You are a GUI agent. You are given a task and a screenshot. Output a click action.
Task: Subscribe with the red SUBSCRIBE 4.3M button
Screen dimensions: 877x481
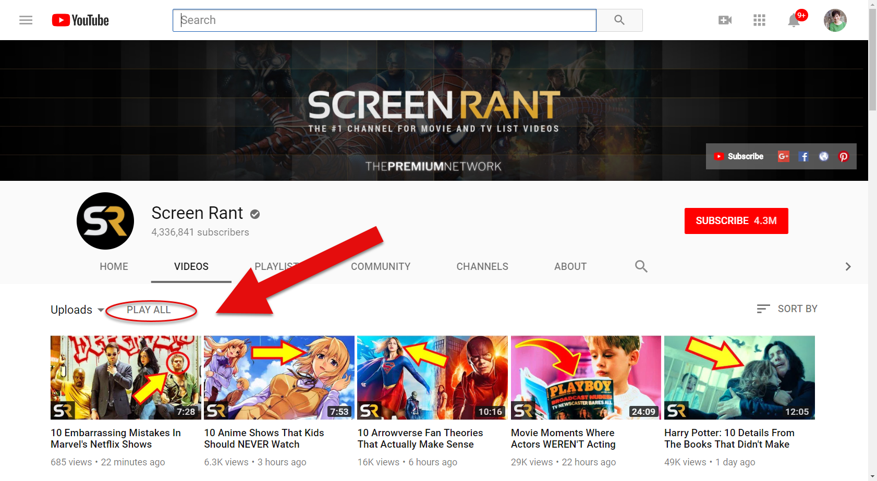pyautogui.click(x=736, y=221)
